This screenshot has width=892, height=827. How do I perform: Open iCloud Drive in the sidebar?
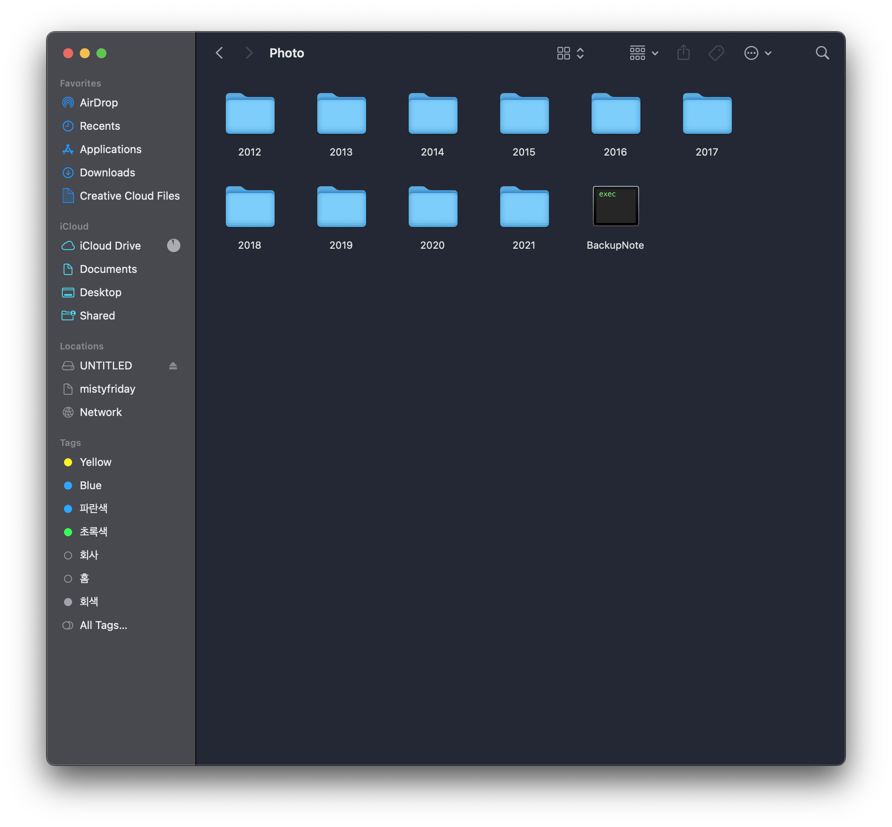[110, 246]
